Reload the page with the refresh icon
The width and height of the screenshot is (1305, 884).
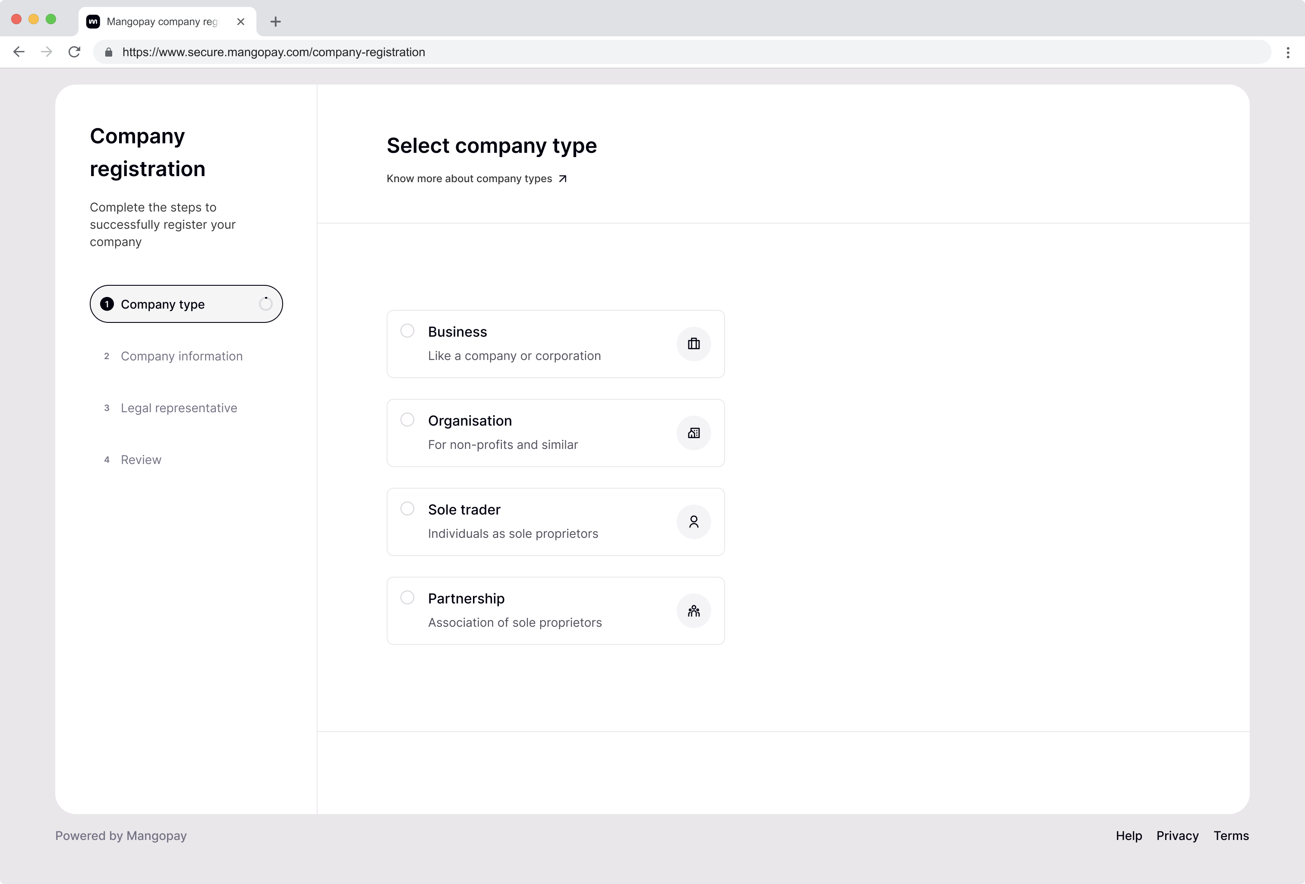[x=74, y=52]
